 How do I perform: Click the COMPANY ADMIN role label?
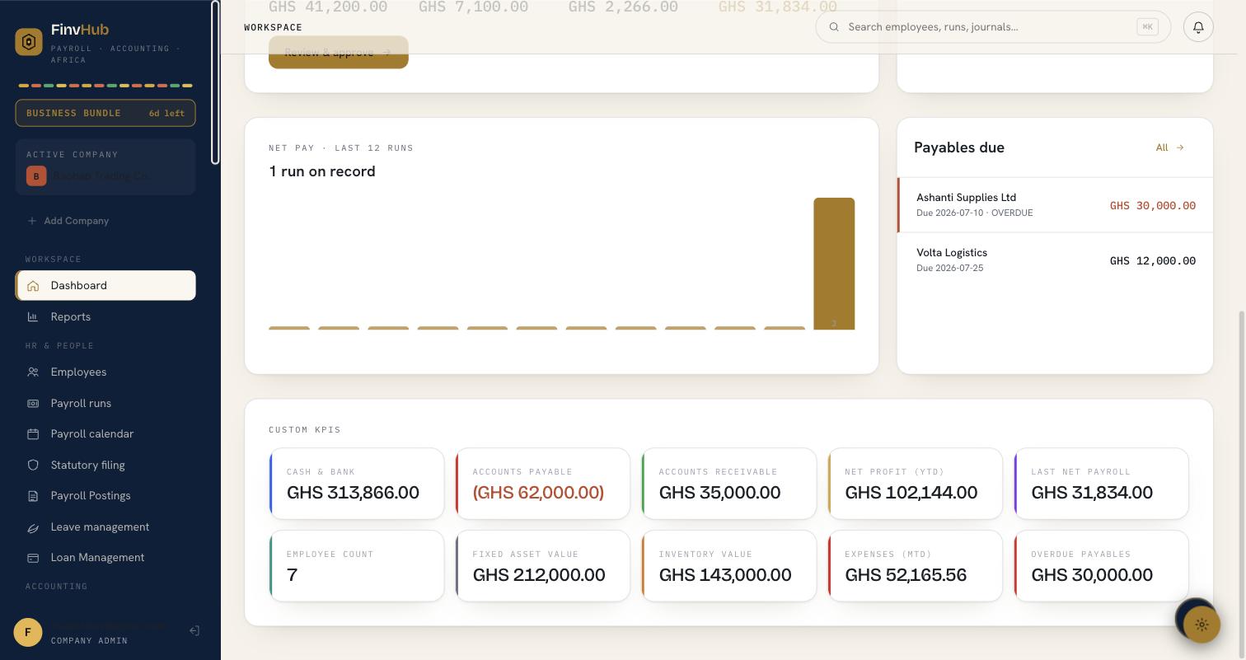click(89, 640)
